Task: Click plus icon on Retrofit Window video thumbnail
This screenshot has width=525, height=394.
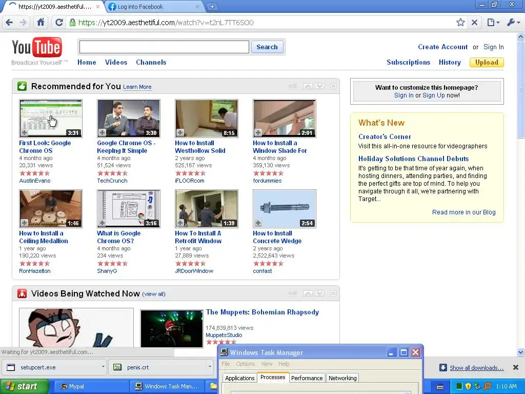Action: (180, 223)
